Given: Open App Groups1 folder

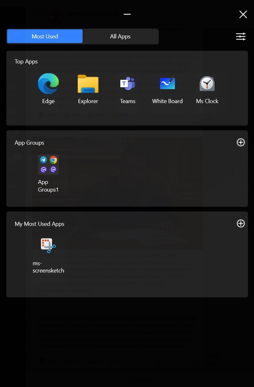Looking at the screenshot, I should click(48, 165).
